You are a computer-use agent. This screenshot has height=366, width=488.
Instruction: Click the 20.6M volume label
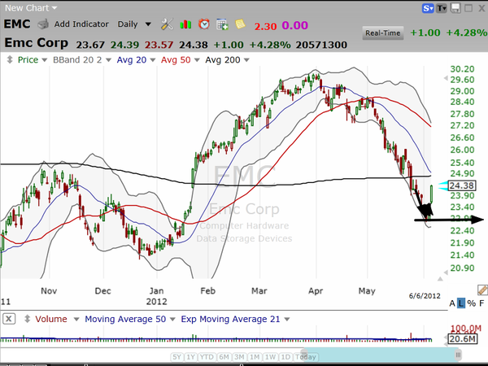click(463, 338)
